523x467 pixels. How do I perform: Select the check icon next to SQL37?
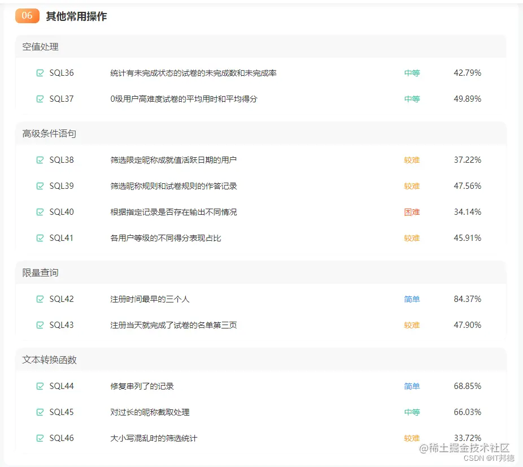point(40,98)
